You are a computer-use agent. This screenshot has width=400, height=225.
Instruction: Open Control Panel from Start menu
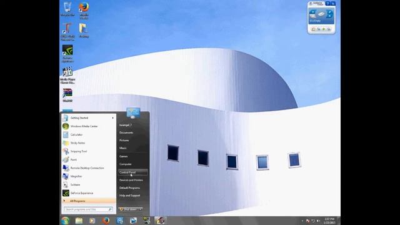point(132,172)
